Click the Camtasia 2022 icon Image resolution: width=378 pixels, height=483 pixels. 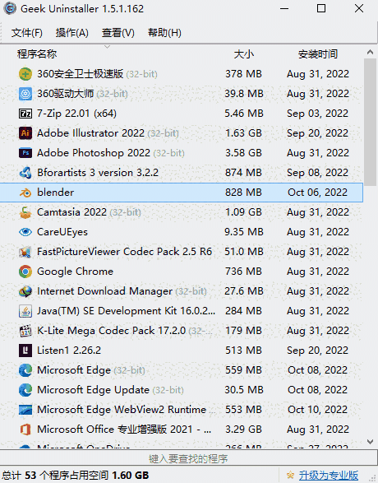(x=25, y=212)
